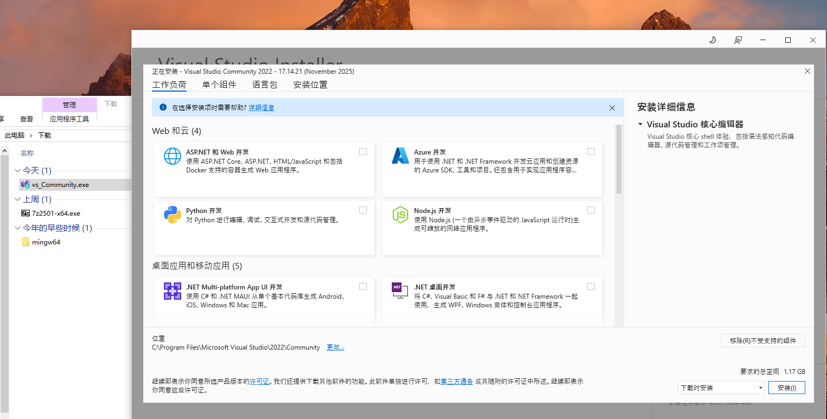
Task: Switch to the 语言包 tab
Action: coord(265,85)
